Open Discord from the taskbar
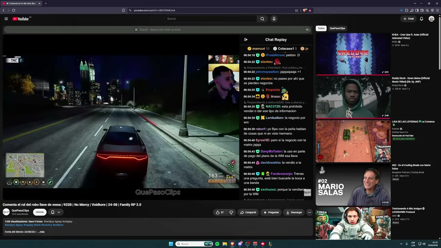Screen dimensions: 441x248 (240, 244)
